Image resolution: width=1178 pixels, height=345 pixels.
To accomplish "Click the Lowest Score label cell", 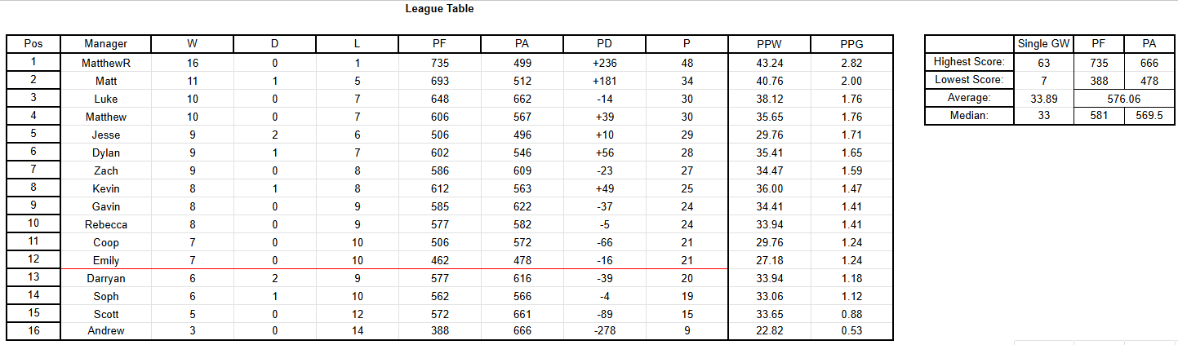I will tap(969, 80).
